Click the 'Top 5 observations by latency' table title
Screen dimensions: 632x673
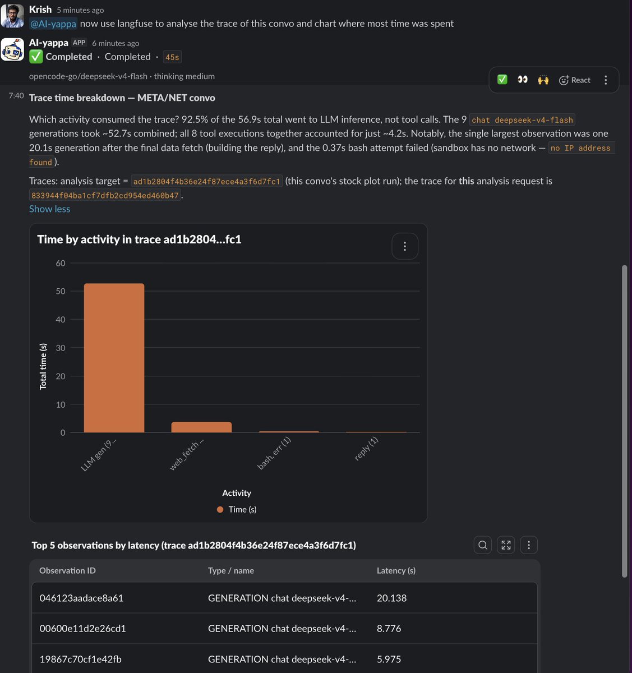click(x=193, y=545)
